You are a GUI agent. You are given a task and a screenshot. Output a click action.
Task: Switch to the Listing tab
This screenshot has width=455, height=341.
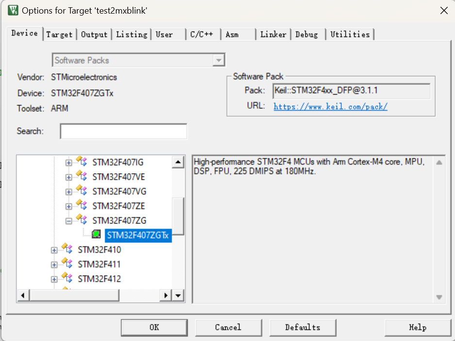(x=132, y=34)
